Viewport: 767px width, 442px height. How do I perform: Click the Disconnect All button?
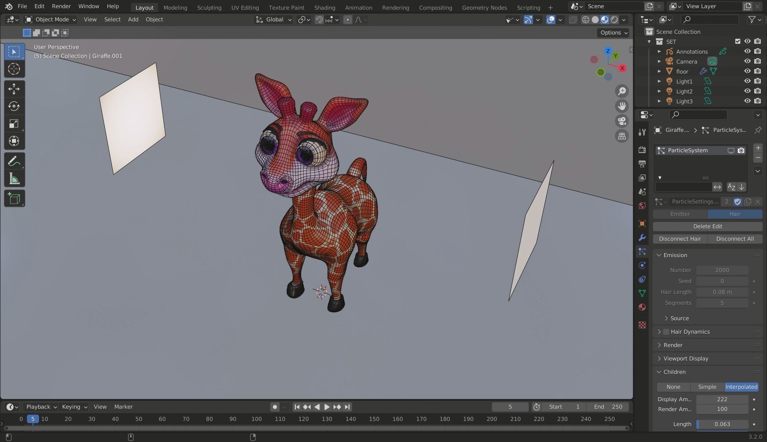[x=735, y=239]
